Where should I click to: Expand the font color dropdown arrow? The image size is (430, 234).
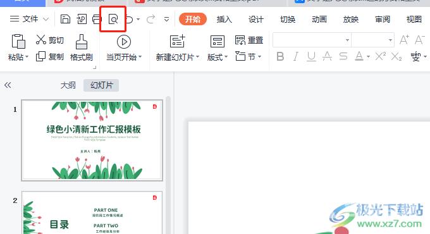pyautogui.click(x=368, y=57)
